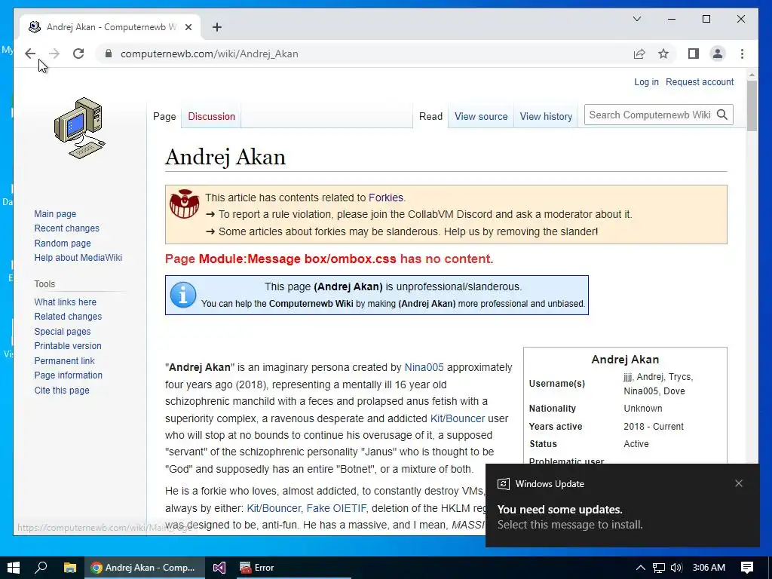Open What links here
The height and width of the screenshot is (579, 772).
[65, 302]
